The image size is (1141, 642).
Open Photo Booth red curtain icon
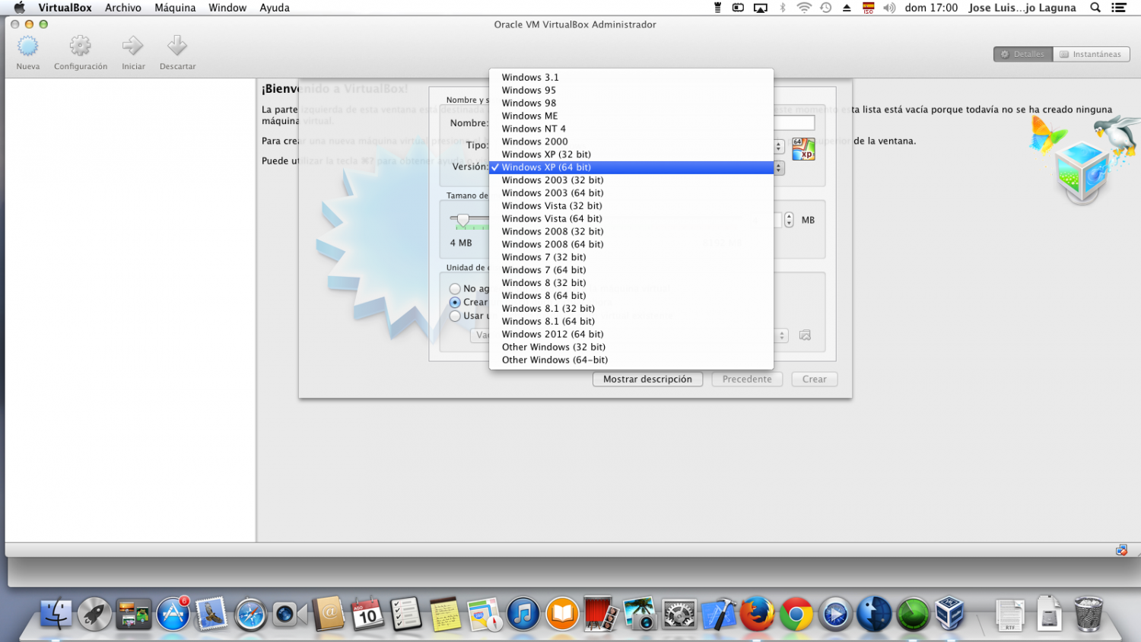[601, 614]
